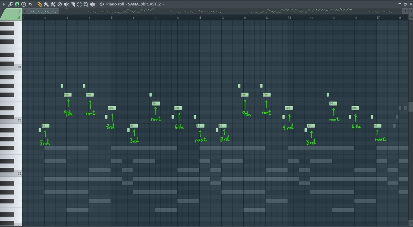Open the Piano roll target channel title

(x=134, y=4)
